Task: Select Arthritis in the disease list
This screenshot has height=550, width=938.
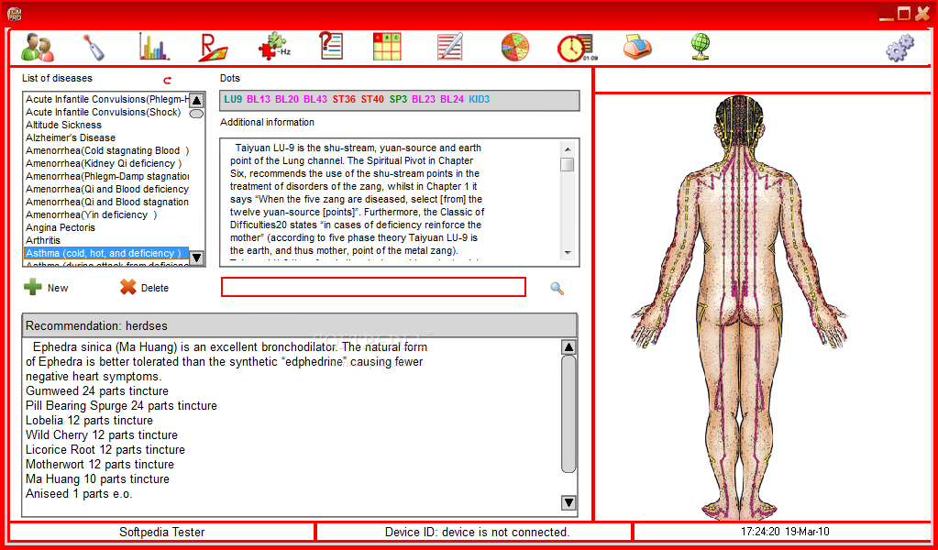Action: [x=106, y=240]
